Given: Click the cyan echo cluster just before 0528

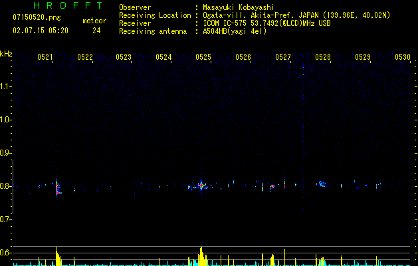Looking at the screenshot, I should point(322,184).
